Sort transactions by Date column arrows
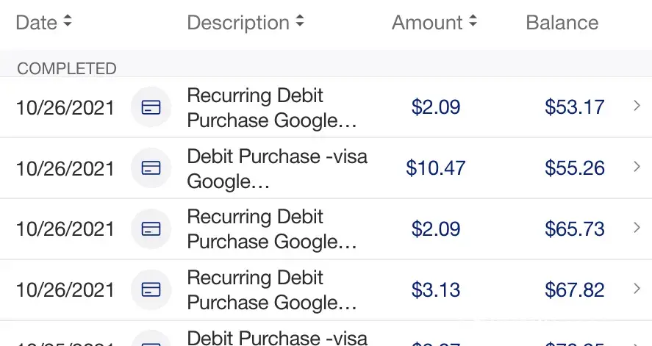This screenshot has height=346, width=652. (68, 22)
